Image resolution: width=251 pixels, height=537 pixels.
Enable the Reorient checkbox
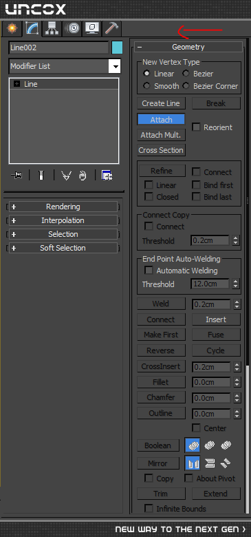[x=196, y=127]
